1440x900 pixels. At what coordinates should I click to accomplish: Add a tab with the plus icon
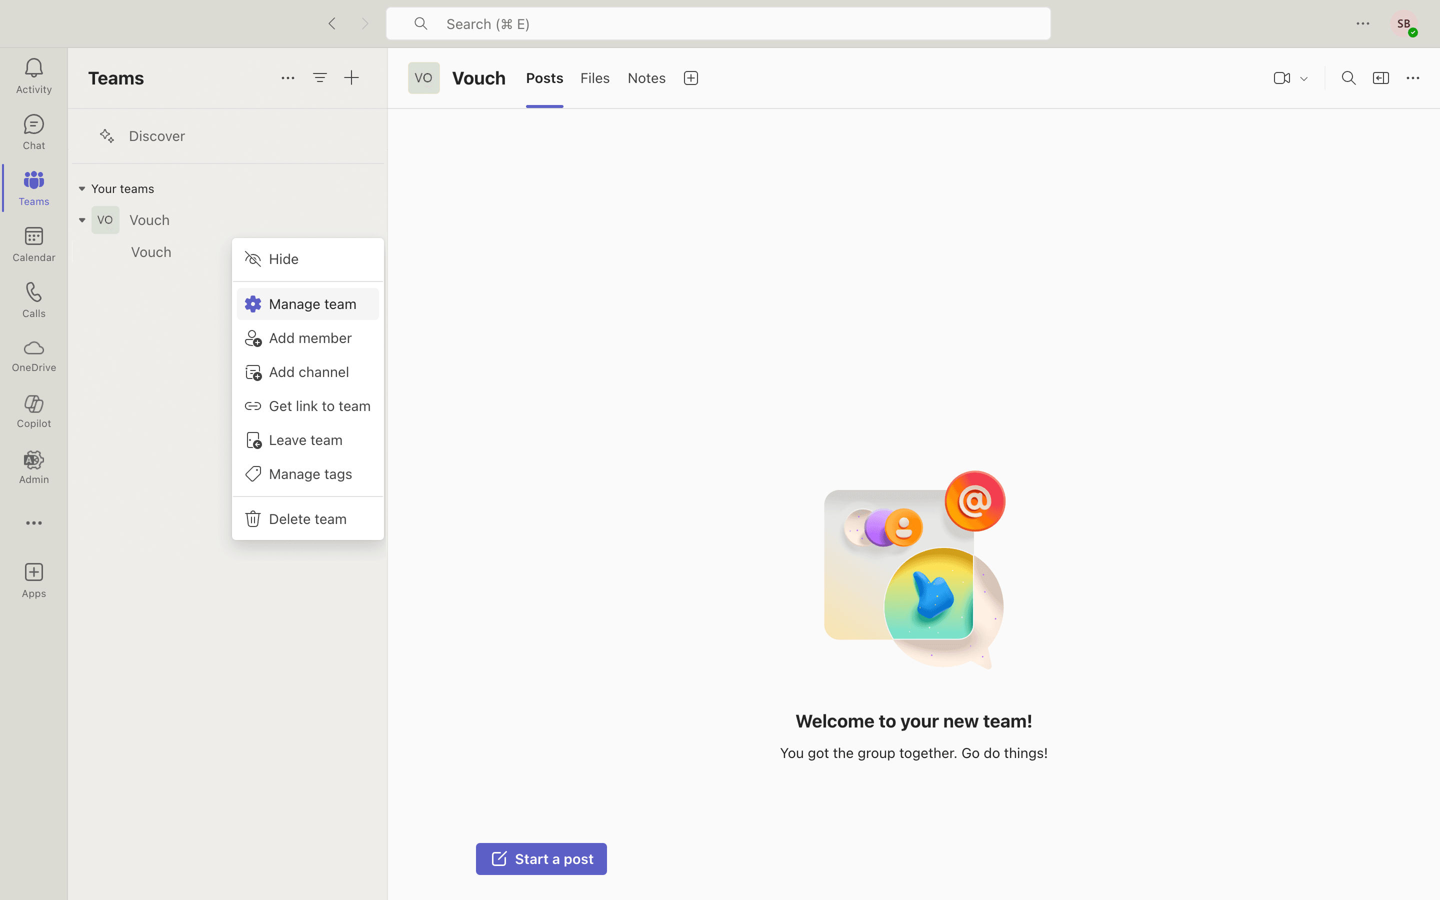pyautogui.click(x=691, y=78)
